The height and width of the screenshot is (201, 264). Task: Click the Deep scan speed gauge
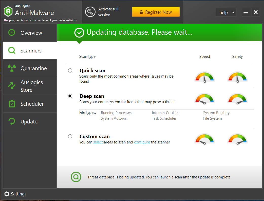pos(204,99)
